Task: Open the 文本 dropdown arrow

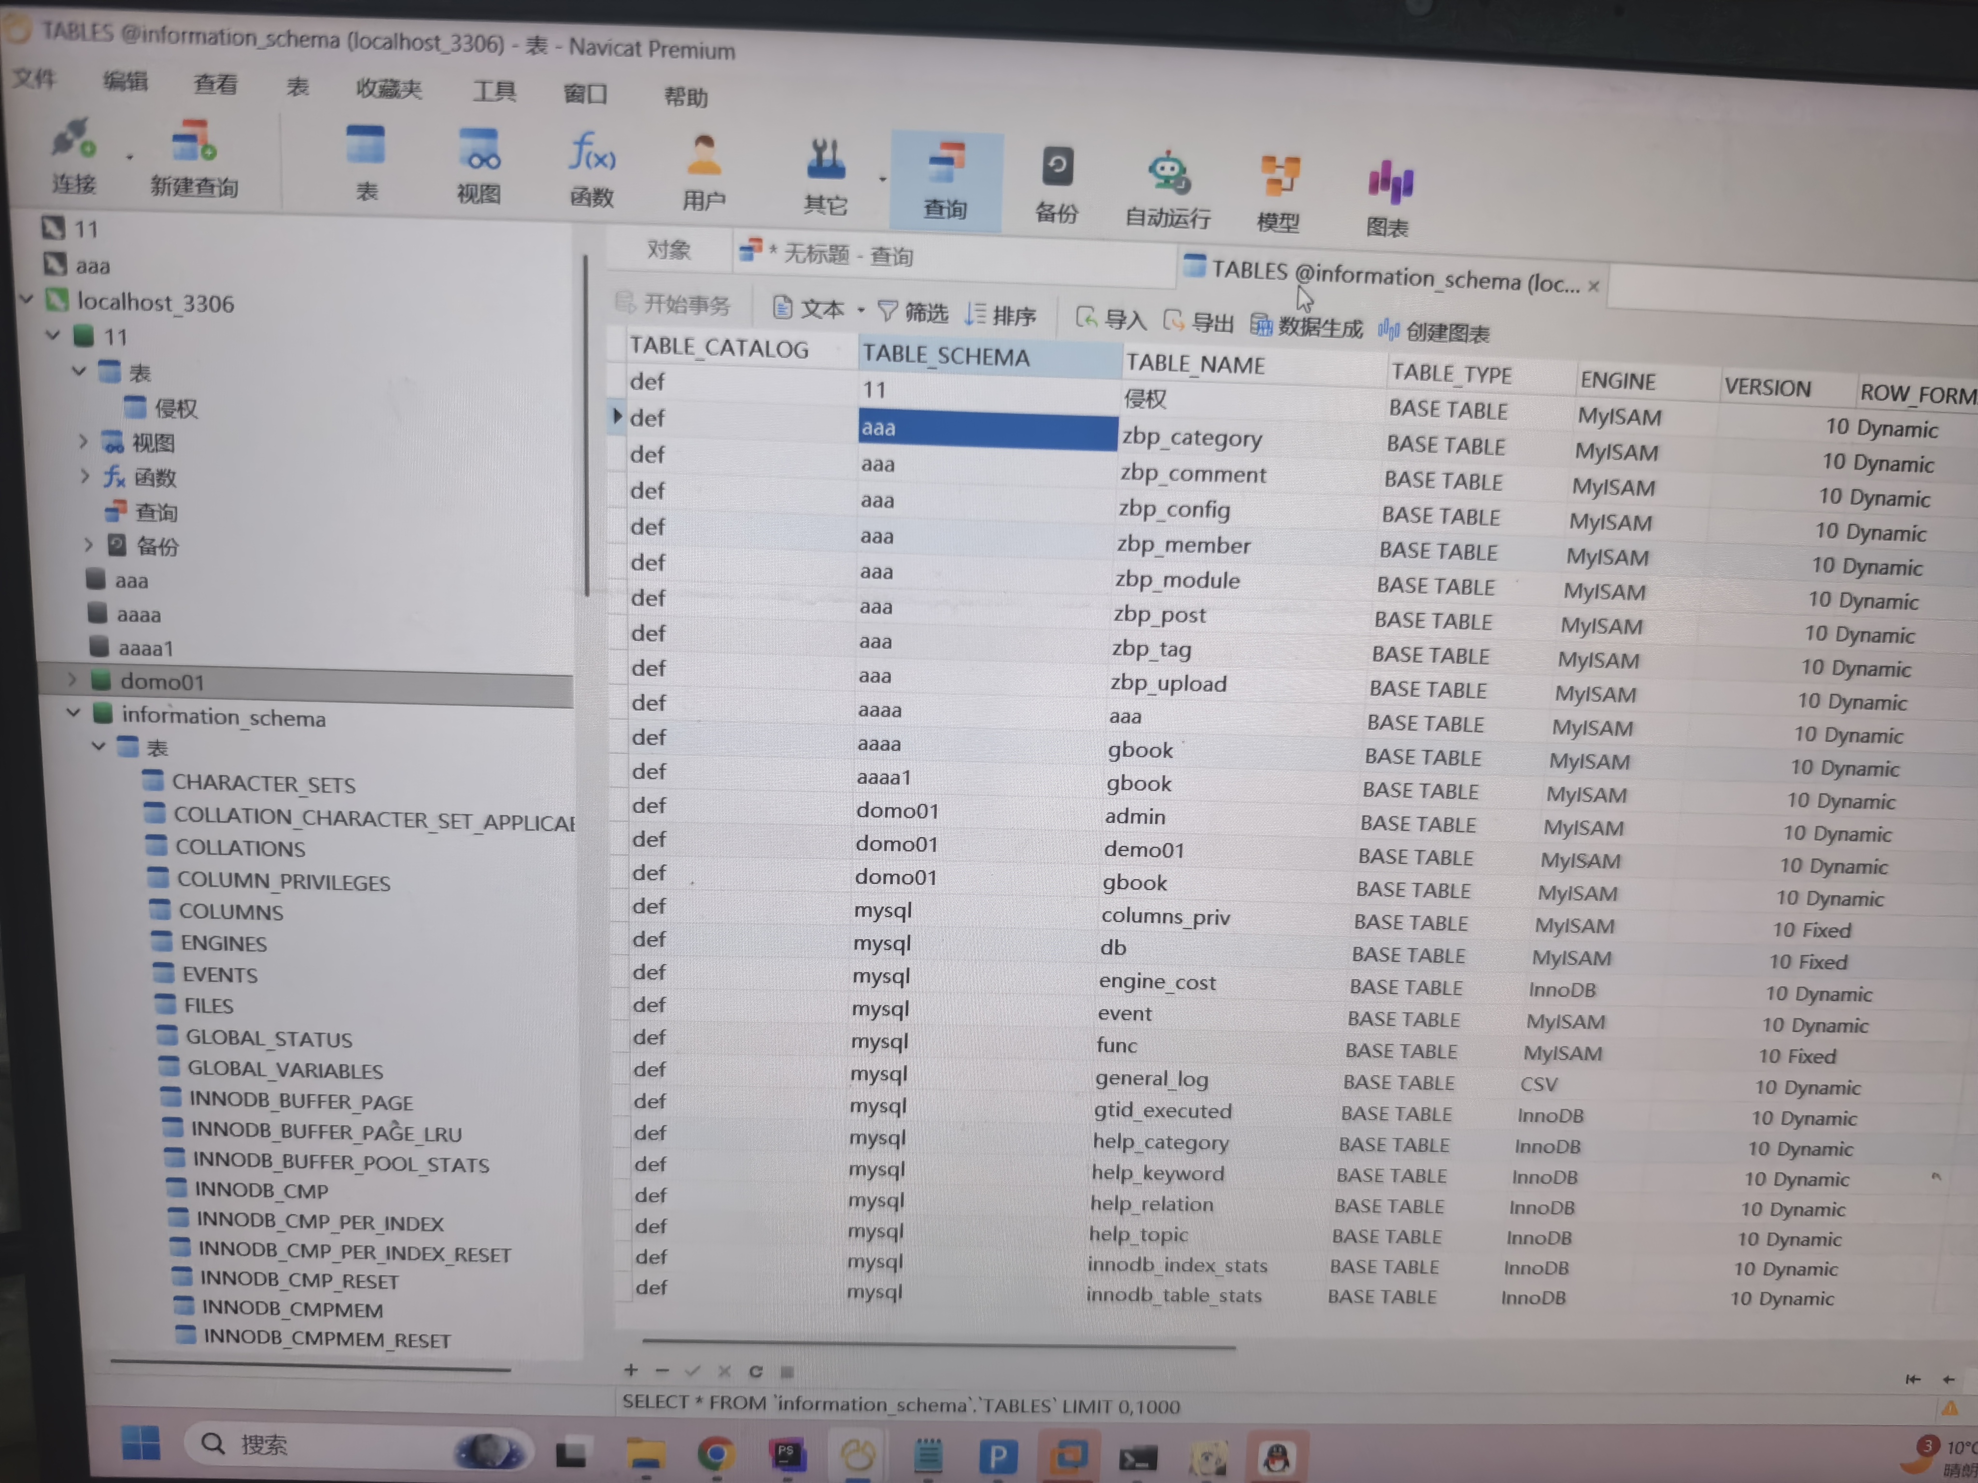Action: click(861, 310)
